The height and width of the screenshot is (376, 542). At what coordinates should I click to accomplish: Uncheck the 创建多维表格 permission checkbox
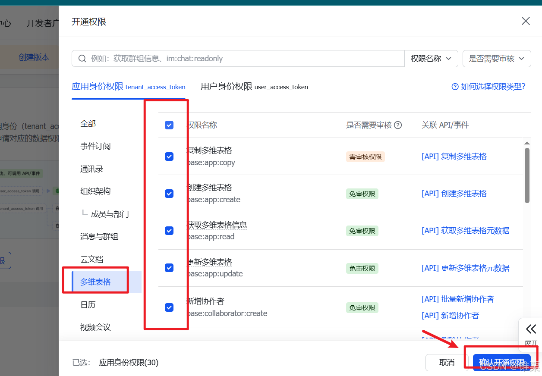pyautogui.click(x=169, y=194)
